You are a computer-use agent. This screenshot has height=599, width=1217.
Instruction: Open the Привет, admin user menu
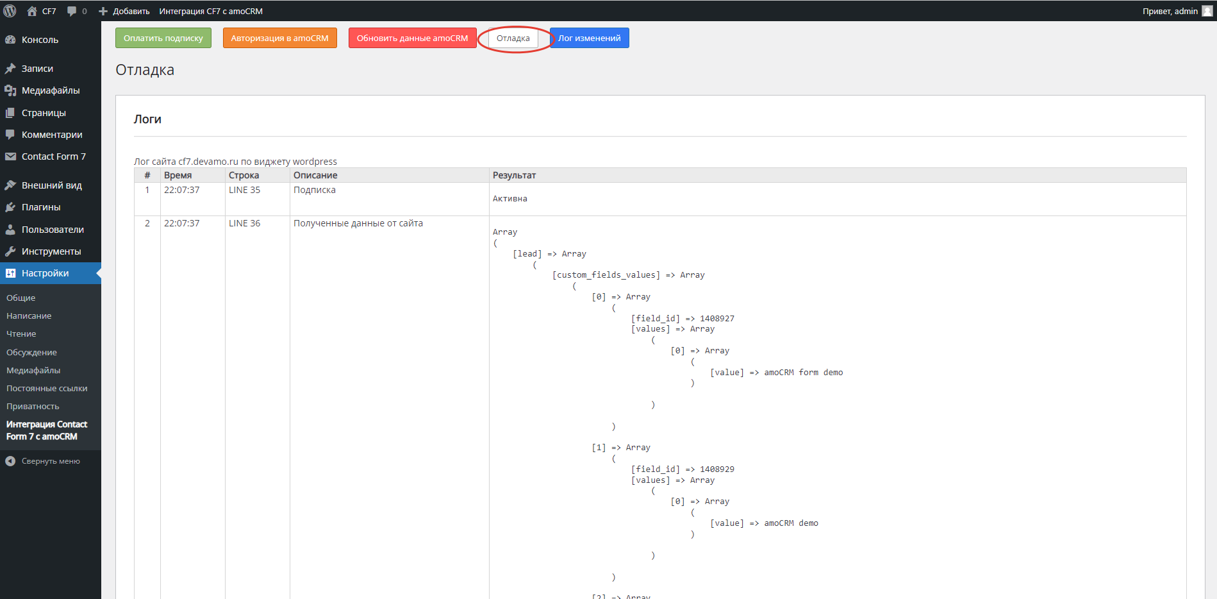coord(1170,11)
